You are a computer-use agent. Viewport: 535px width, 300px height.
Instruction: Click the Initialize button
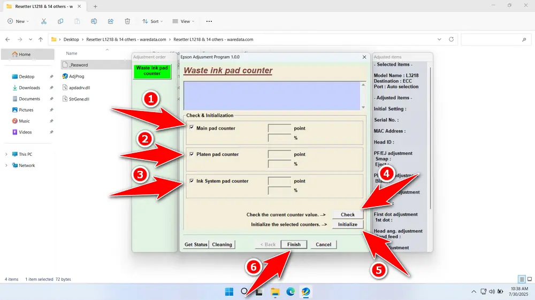pos(348,224)
